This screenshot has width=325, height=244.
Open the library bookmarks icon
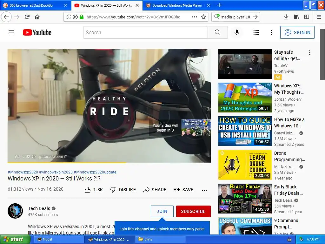(296, 17)
